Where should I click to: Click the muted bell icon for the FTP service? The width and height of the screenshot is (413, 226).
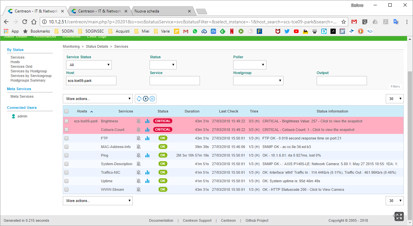tap(139, 138)
